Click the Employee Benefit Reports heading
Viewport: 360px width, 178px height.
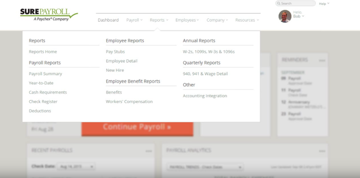click(133, 81)
